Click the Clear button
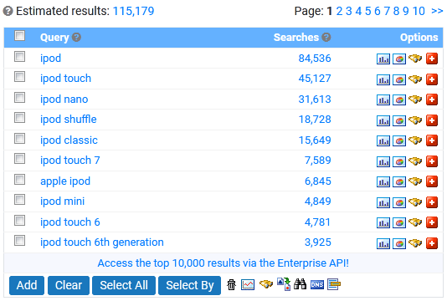The width and height of the screenshot is (447, 301). (x=69, y=285)
